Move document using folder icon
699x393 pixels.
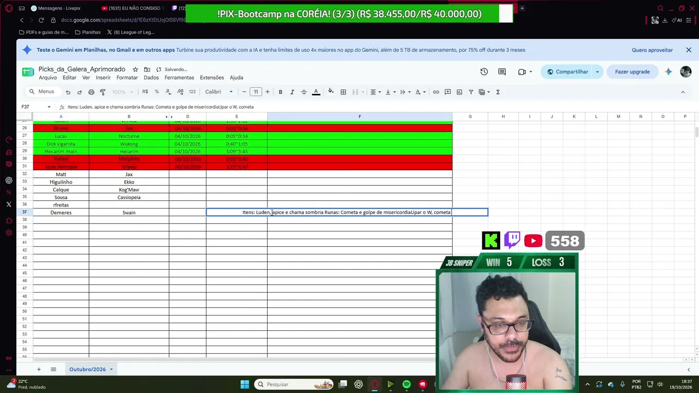(x=147, y=69)
